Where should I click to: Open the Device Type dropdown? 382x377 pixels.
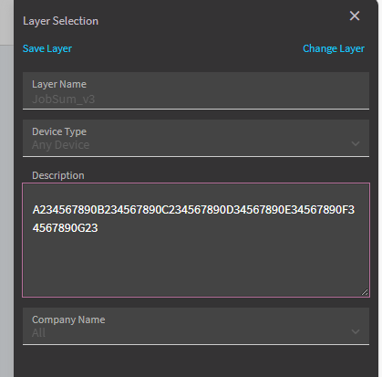click(x=196, y=139)
